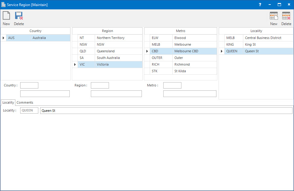
Task: Click the New record icon at top left
Action: (x=6, y=18)
